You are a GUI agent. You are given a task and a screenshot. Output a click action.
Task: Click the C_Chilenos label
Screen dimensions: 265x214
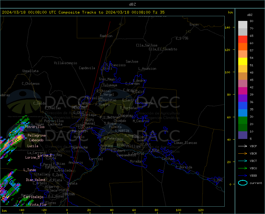[31, 84]
